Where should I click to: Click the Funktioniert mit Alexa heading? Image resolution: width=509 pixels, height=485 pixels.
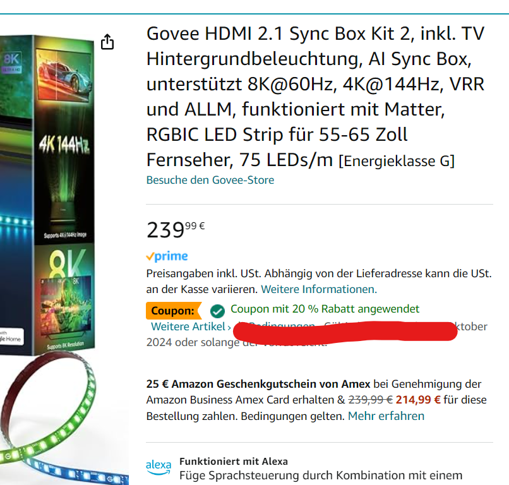click(x=234, y=461)
